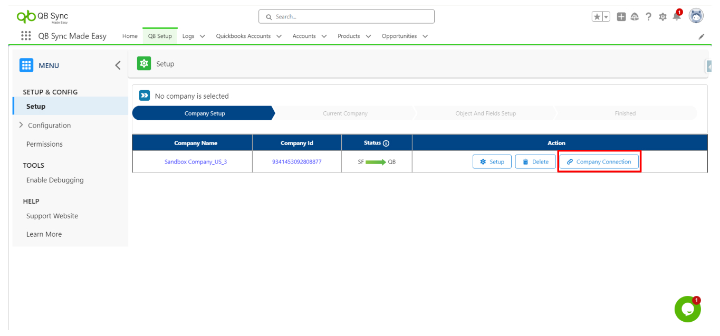This screenshot has width=720, height=336.
Task: Click the green Setup gear icon
Action: pos(143,63)
